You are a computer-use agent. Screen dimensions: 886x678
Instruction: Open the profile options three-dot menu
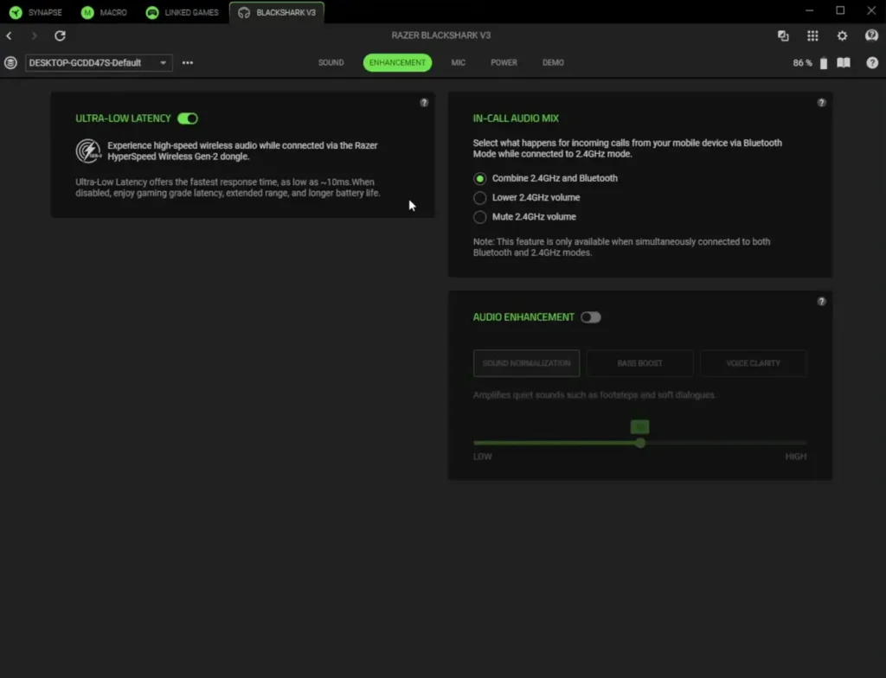click(x=188, y=63)
